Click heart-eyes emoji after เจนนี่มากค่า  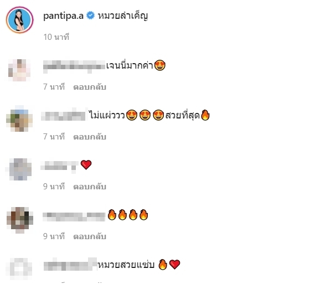[160, 65]
